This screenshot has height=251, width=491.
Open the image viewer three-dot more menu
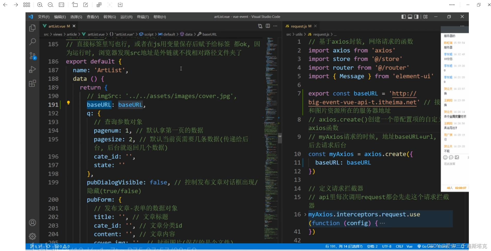pyautogui.click(x=452, y=5)
